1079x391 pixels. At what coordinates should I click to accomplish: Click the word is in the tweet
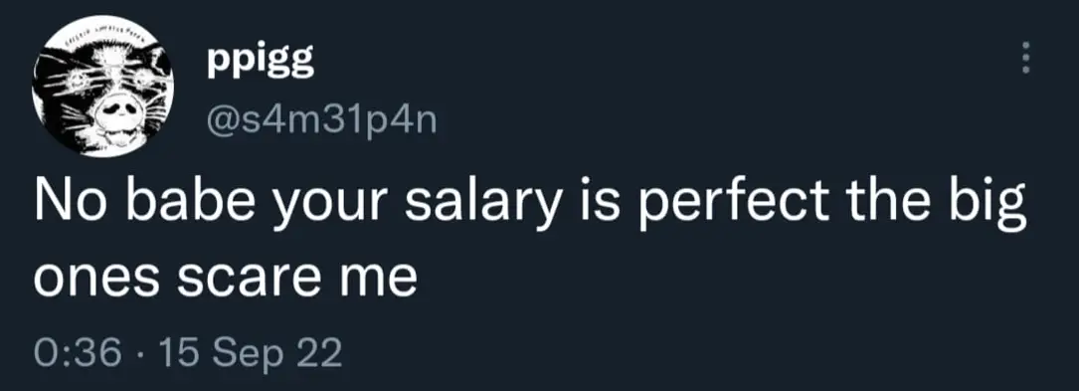(x=598, y=204)
